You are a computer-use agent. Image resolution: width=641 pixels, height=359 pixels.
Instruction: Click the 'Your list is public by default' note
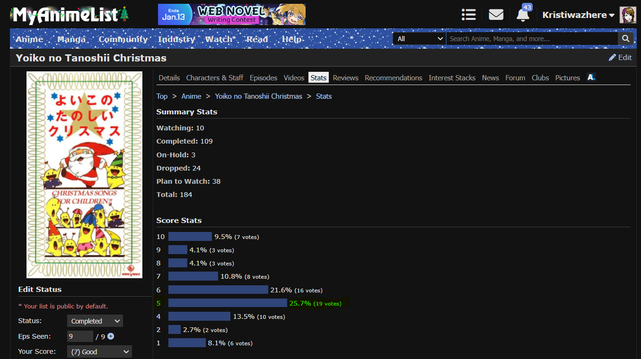63,306
